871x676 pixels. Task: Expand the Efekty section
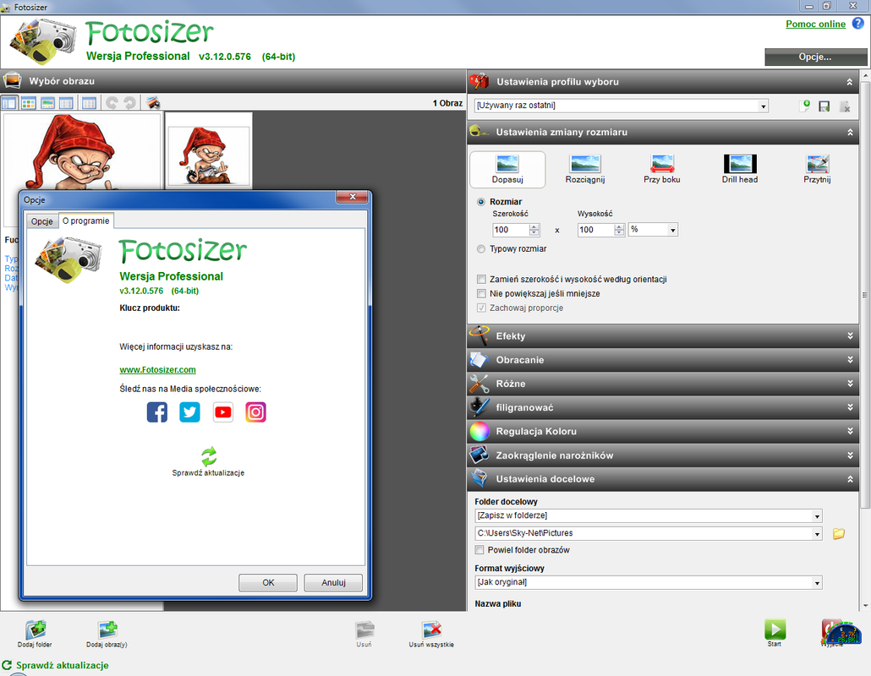point(663,336)
